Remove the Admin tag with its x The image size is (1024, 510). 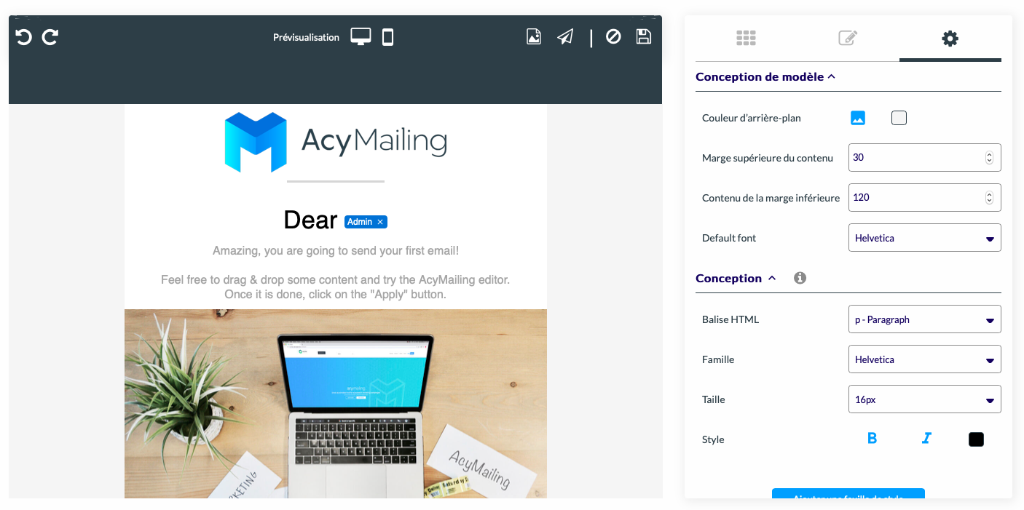tap(380, 222)
